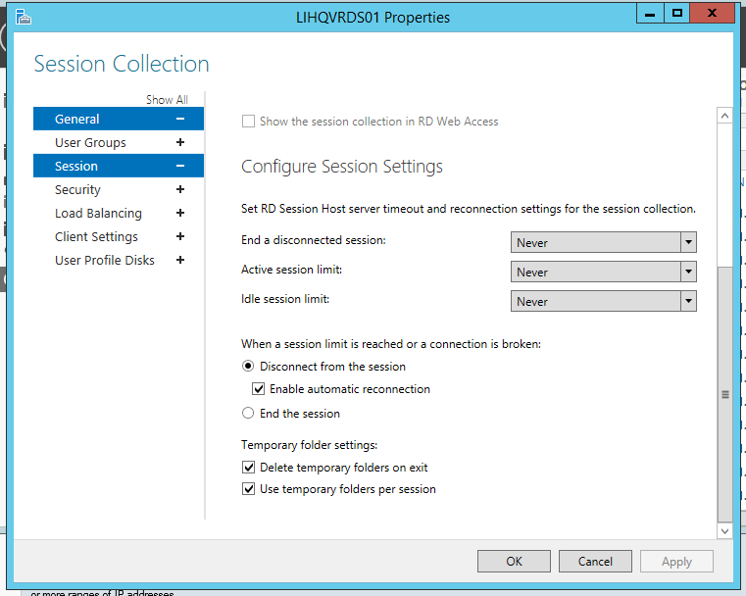Image resolution: width=746 pixels, height=596 pixels.
Task: Expand the User Groups plus icon
Action: coord(180,142)
